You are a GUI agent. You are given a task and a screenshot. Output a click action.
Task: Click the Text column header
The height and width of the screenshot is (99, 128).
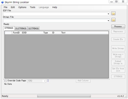(x=63, y=33)
